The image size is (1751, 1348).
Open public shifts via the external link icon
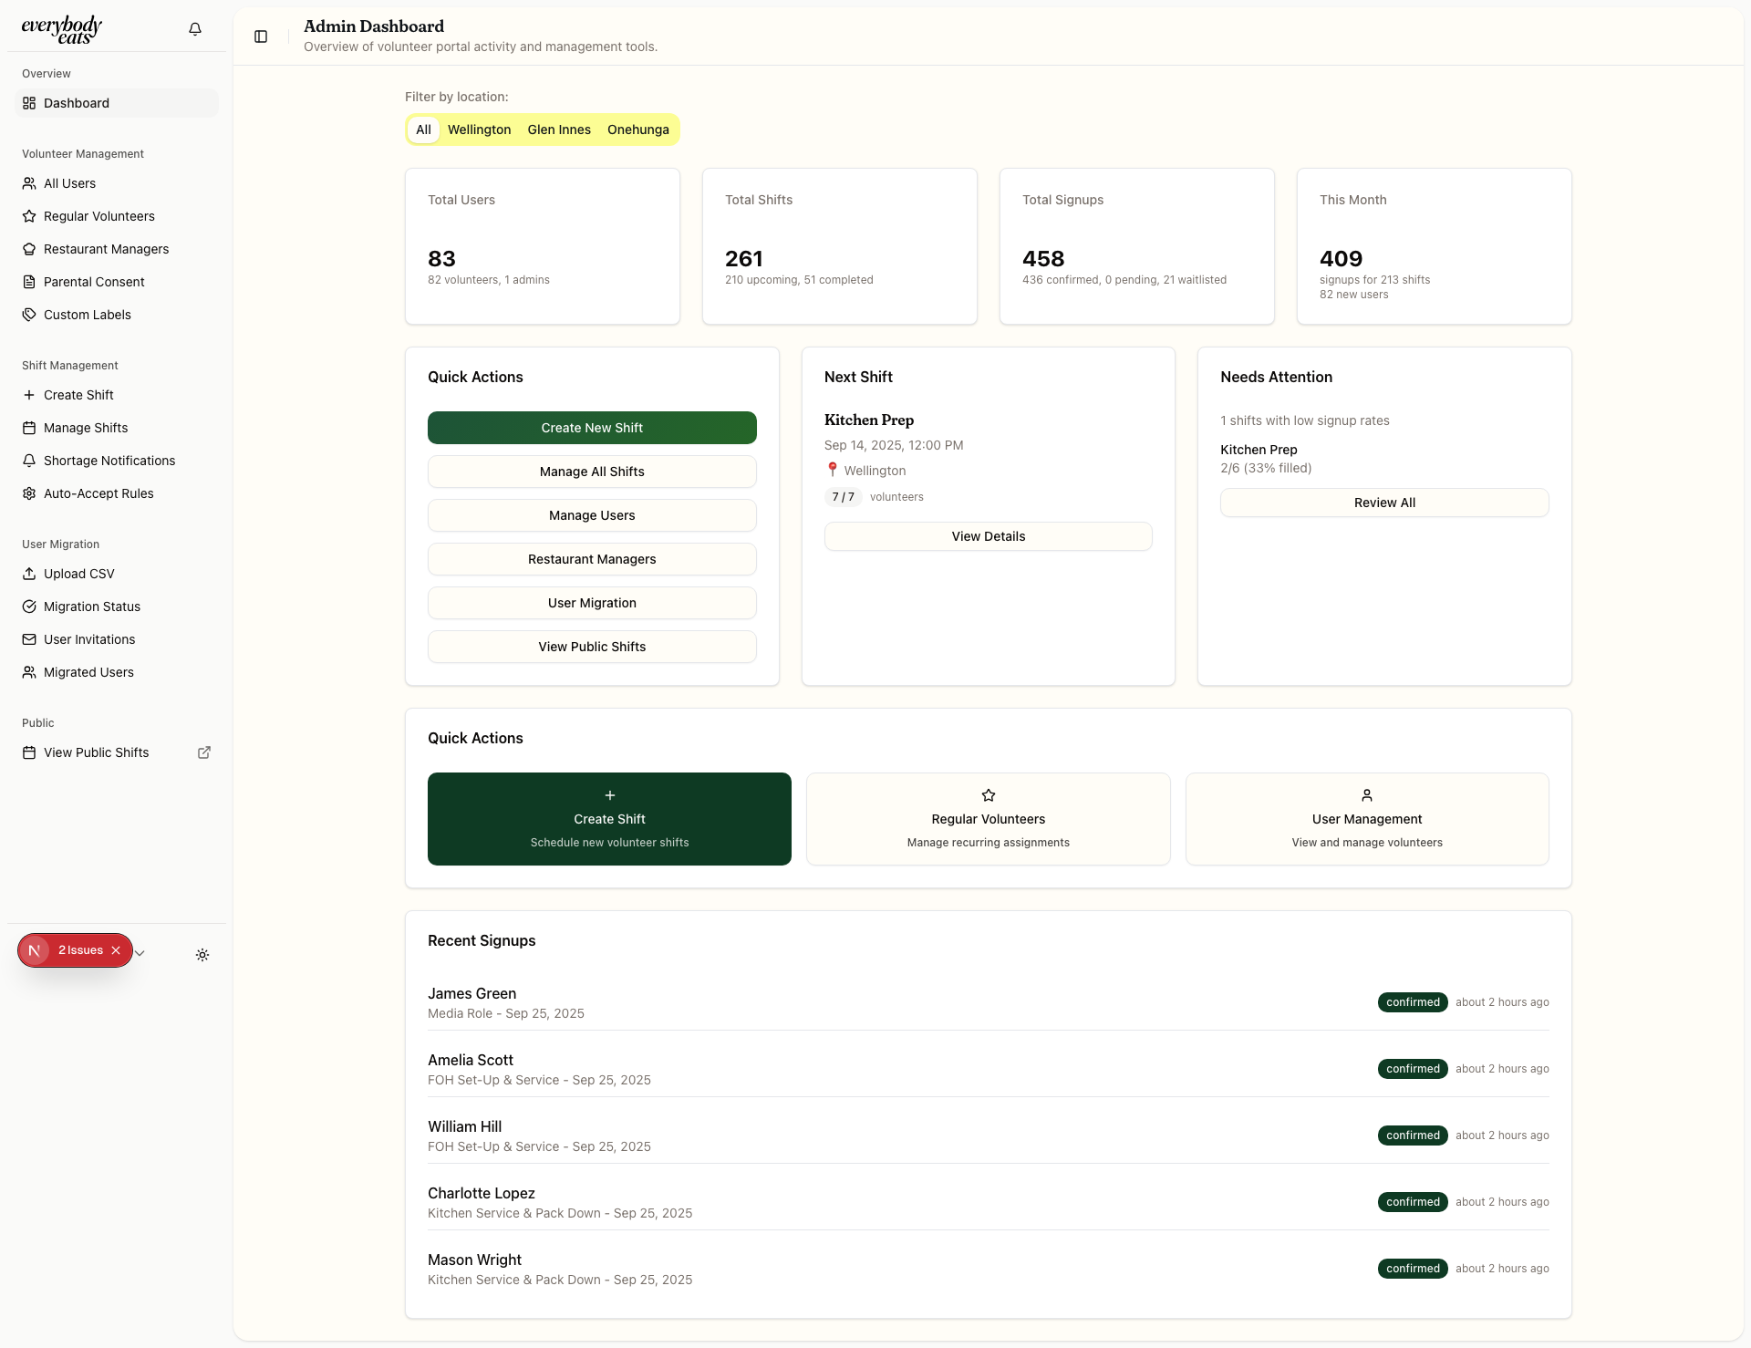coord(204,752)
